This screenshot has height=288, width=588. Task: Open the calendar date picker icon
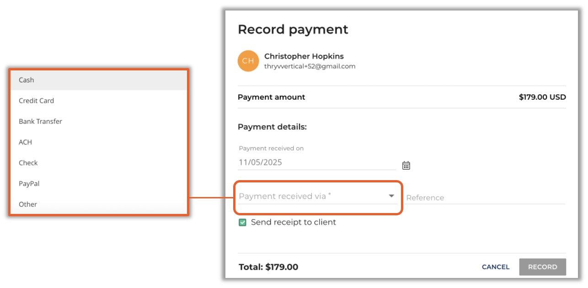pyautogui.click(x=406, y=165)
